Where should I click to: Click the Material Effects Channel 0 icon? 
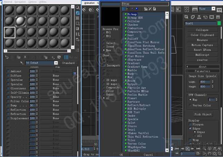point(53,57)
